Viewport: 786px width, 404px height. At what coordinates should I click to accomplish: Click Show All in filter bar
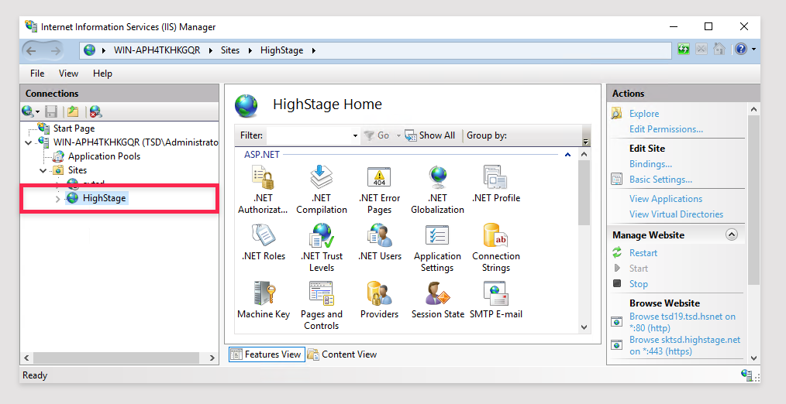[430, 135]
